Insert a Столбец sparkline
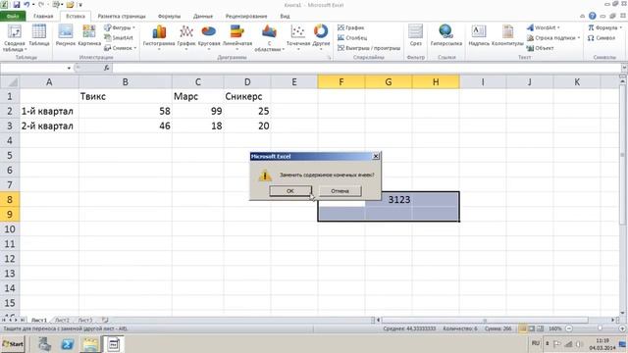 pyautogui.click(x=352, y=37)
